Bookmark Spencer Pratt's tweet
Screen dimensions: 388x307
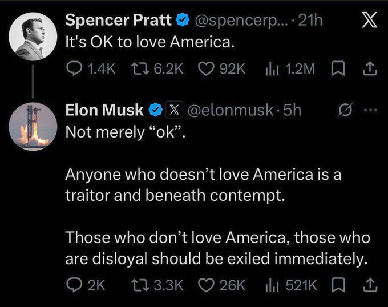pos(338,68)
